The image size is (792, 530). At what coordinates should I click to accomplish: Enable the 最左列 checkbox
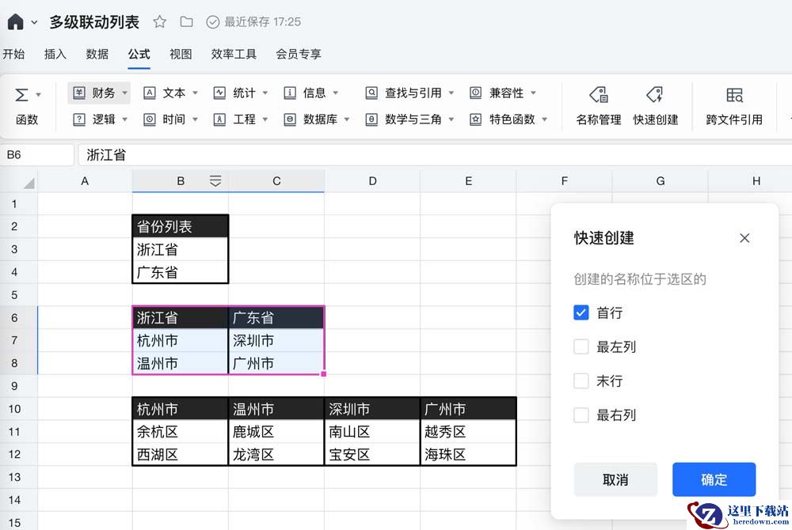click(x=581, y=346)
